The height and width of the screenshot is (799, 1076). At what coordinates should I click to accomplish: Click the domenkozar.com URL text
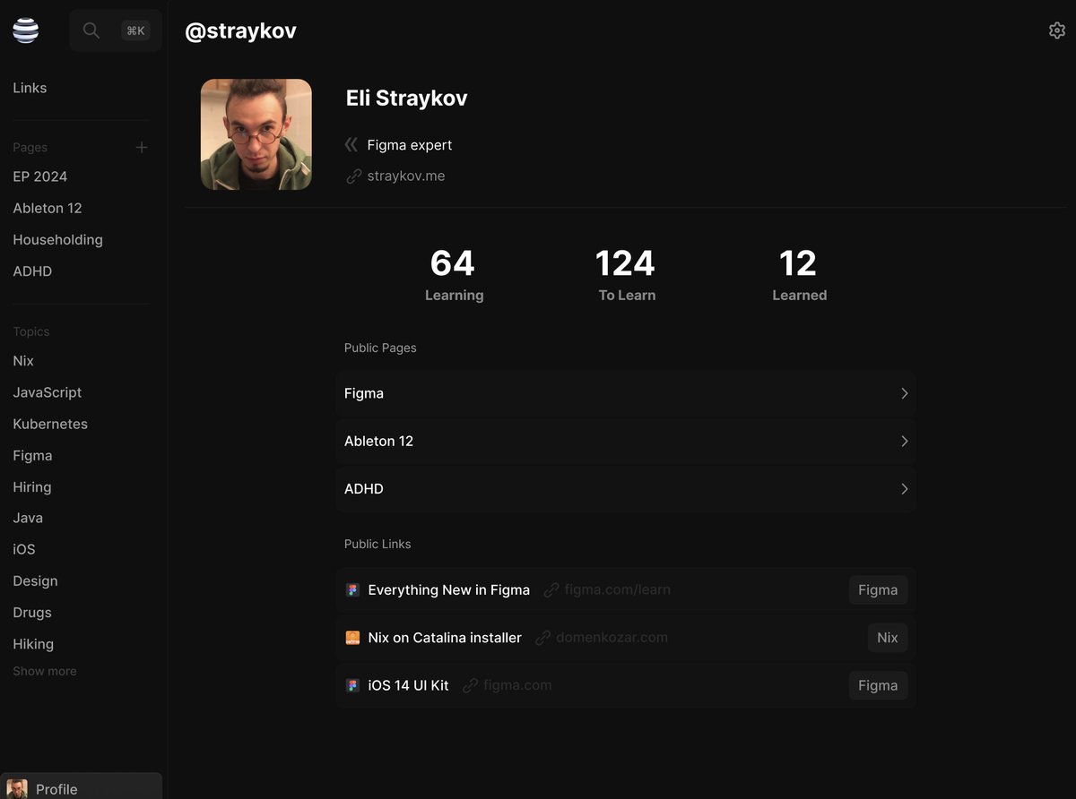click(x=612, y=638)
